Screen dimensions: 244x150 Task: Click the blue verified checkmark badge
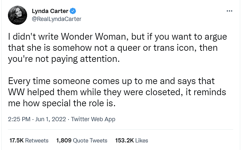pyautogui.click(x=73, y=11)
